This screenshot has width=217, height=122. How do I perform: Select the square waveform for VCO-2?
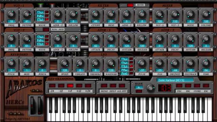(x=40, y=44)
